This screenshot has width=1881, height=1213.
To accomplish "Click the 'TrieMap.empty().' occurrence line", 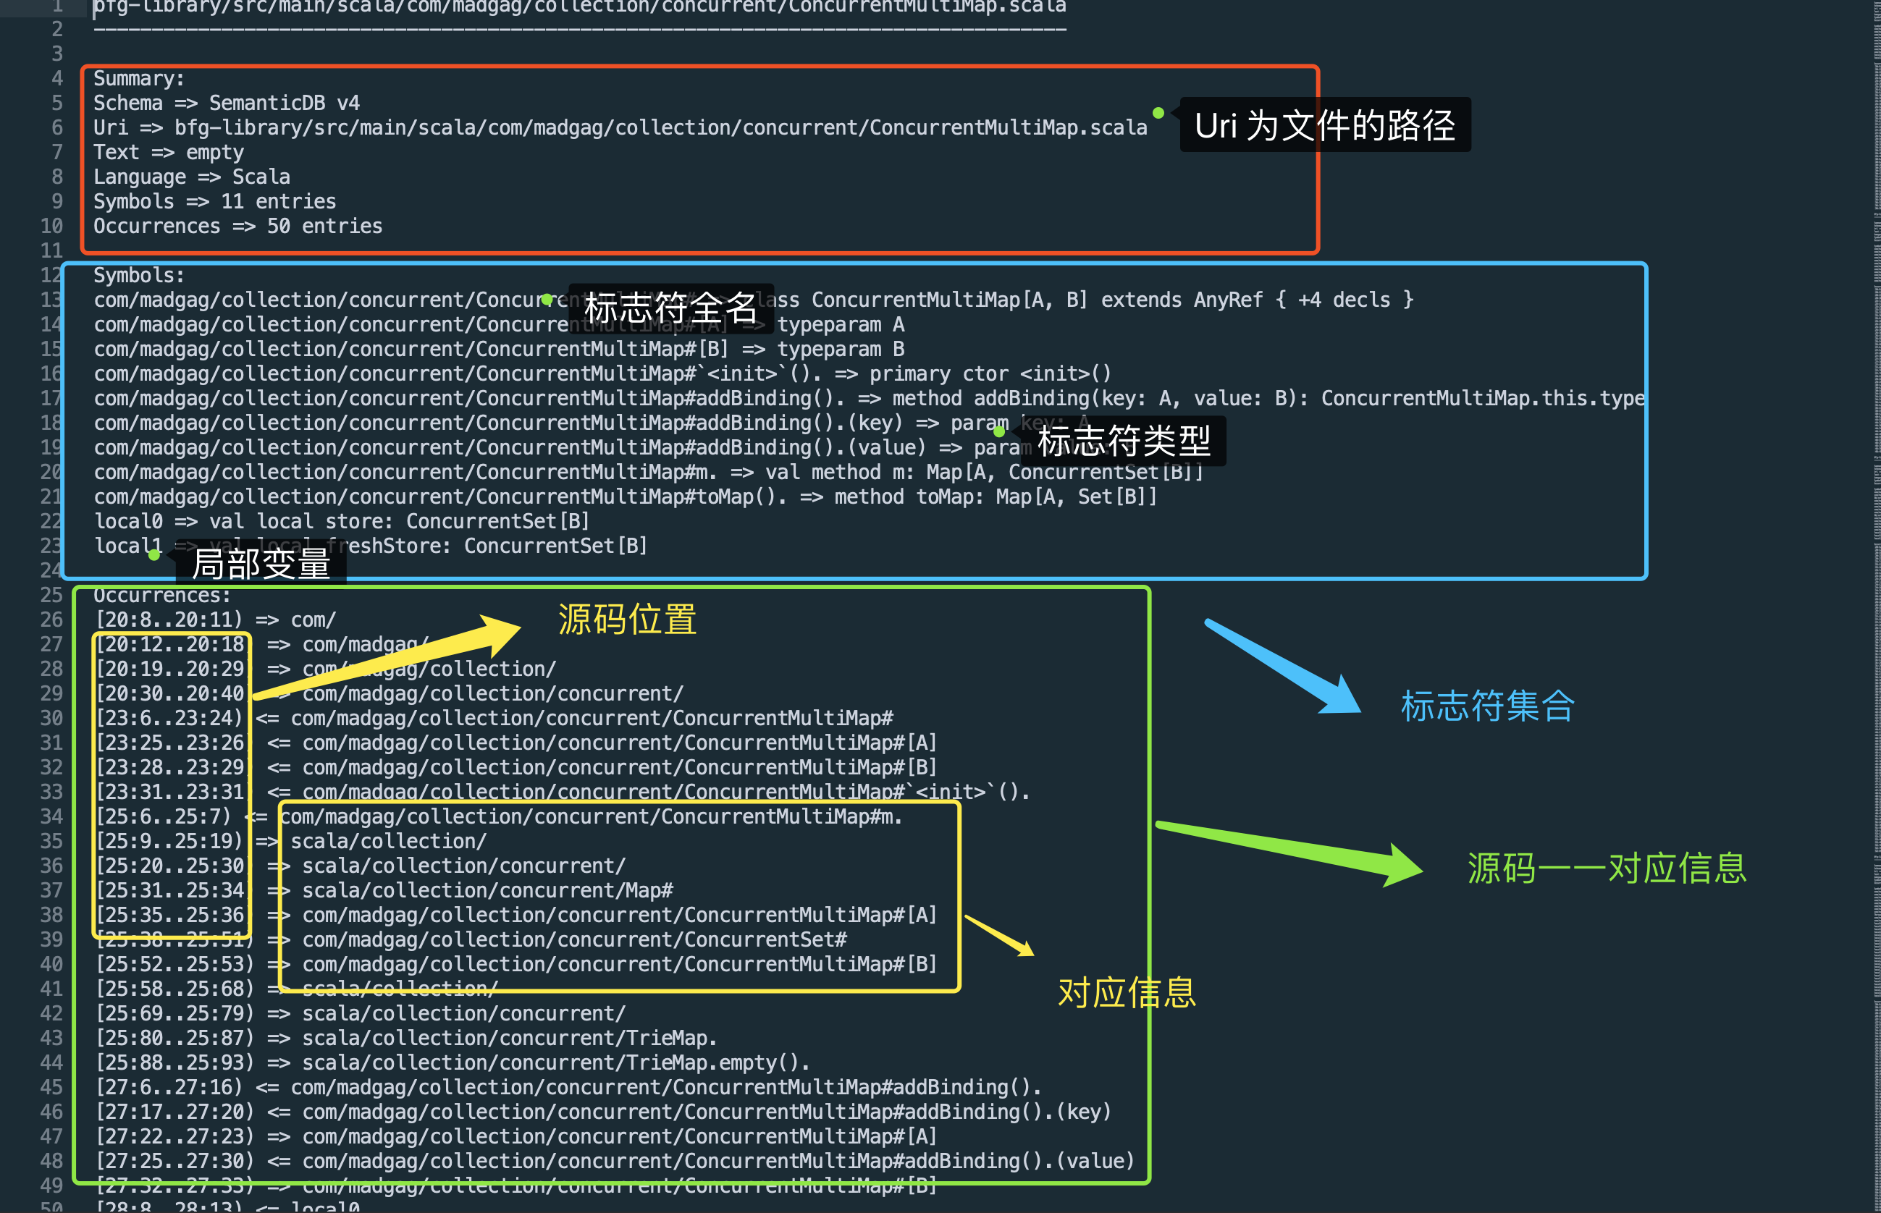I will pos(453,1062).
